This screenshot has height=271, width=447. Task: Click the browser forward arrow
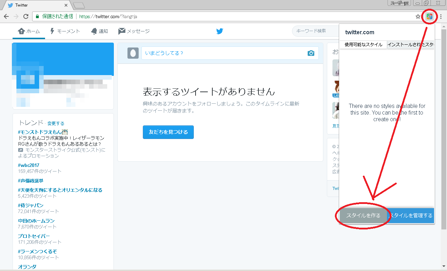16,16
